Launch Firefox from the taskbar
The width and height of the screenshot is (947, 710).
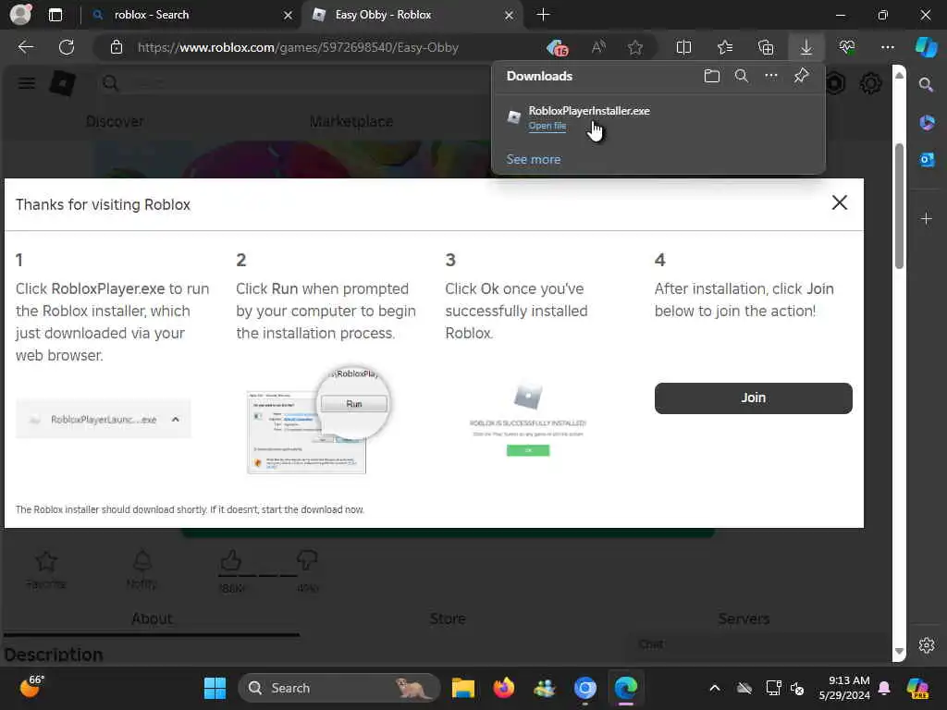coord(504,688)
